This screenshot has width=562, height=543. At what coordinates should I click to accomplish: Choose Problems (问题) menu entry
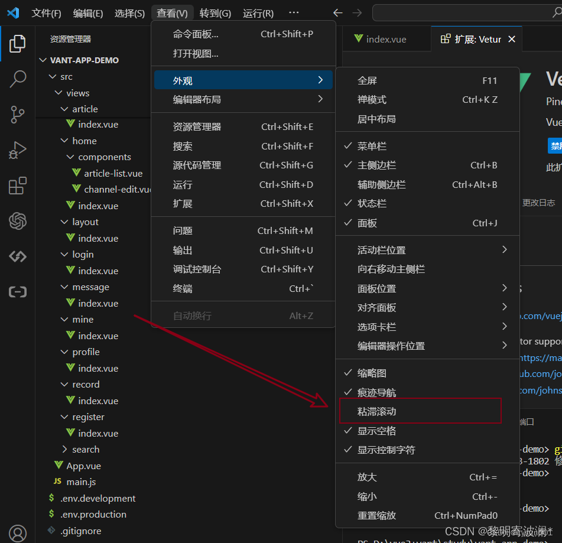pyautogui.click(x=243, y=231)
